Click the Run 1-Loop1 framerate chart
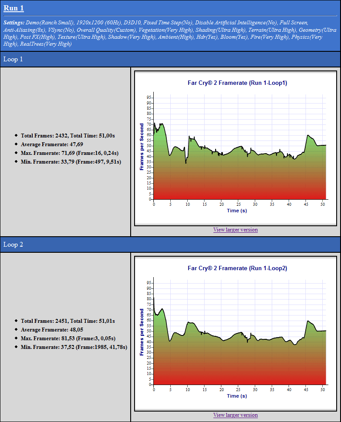 (236, 148)
